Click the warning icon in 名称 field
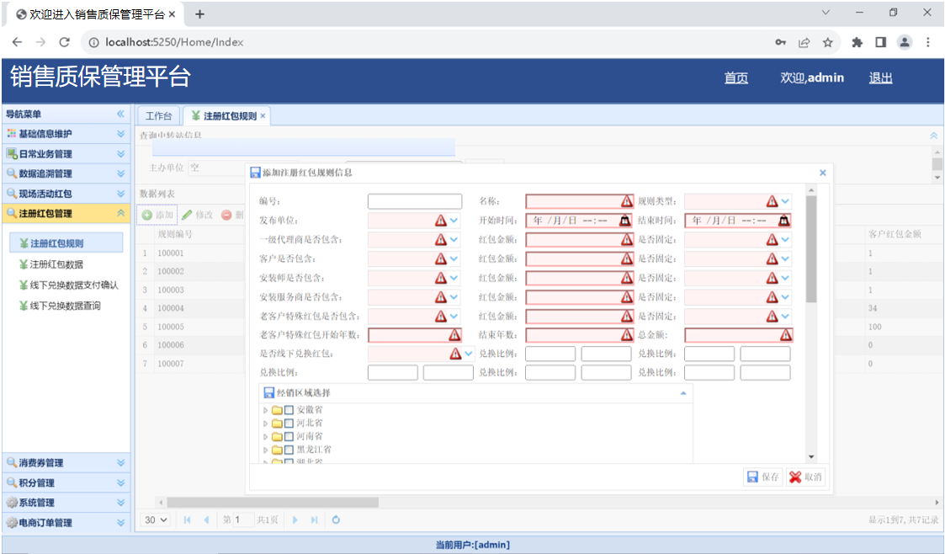 tap(627, 201)
